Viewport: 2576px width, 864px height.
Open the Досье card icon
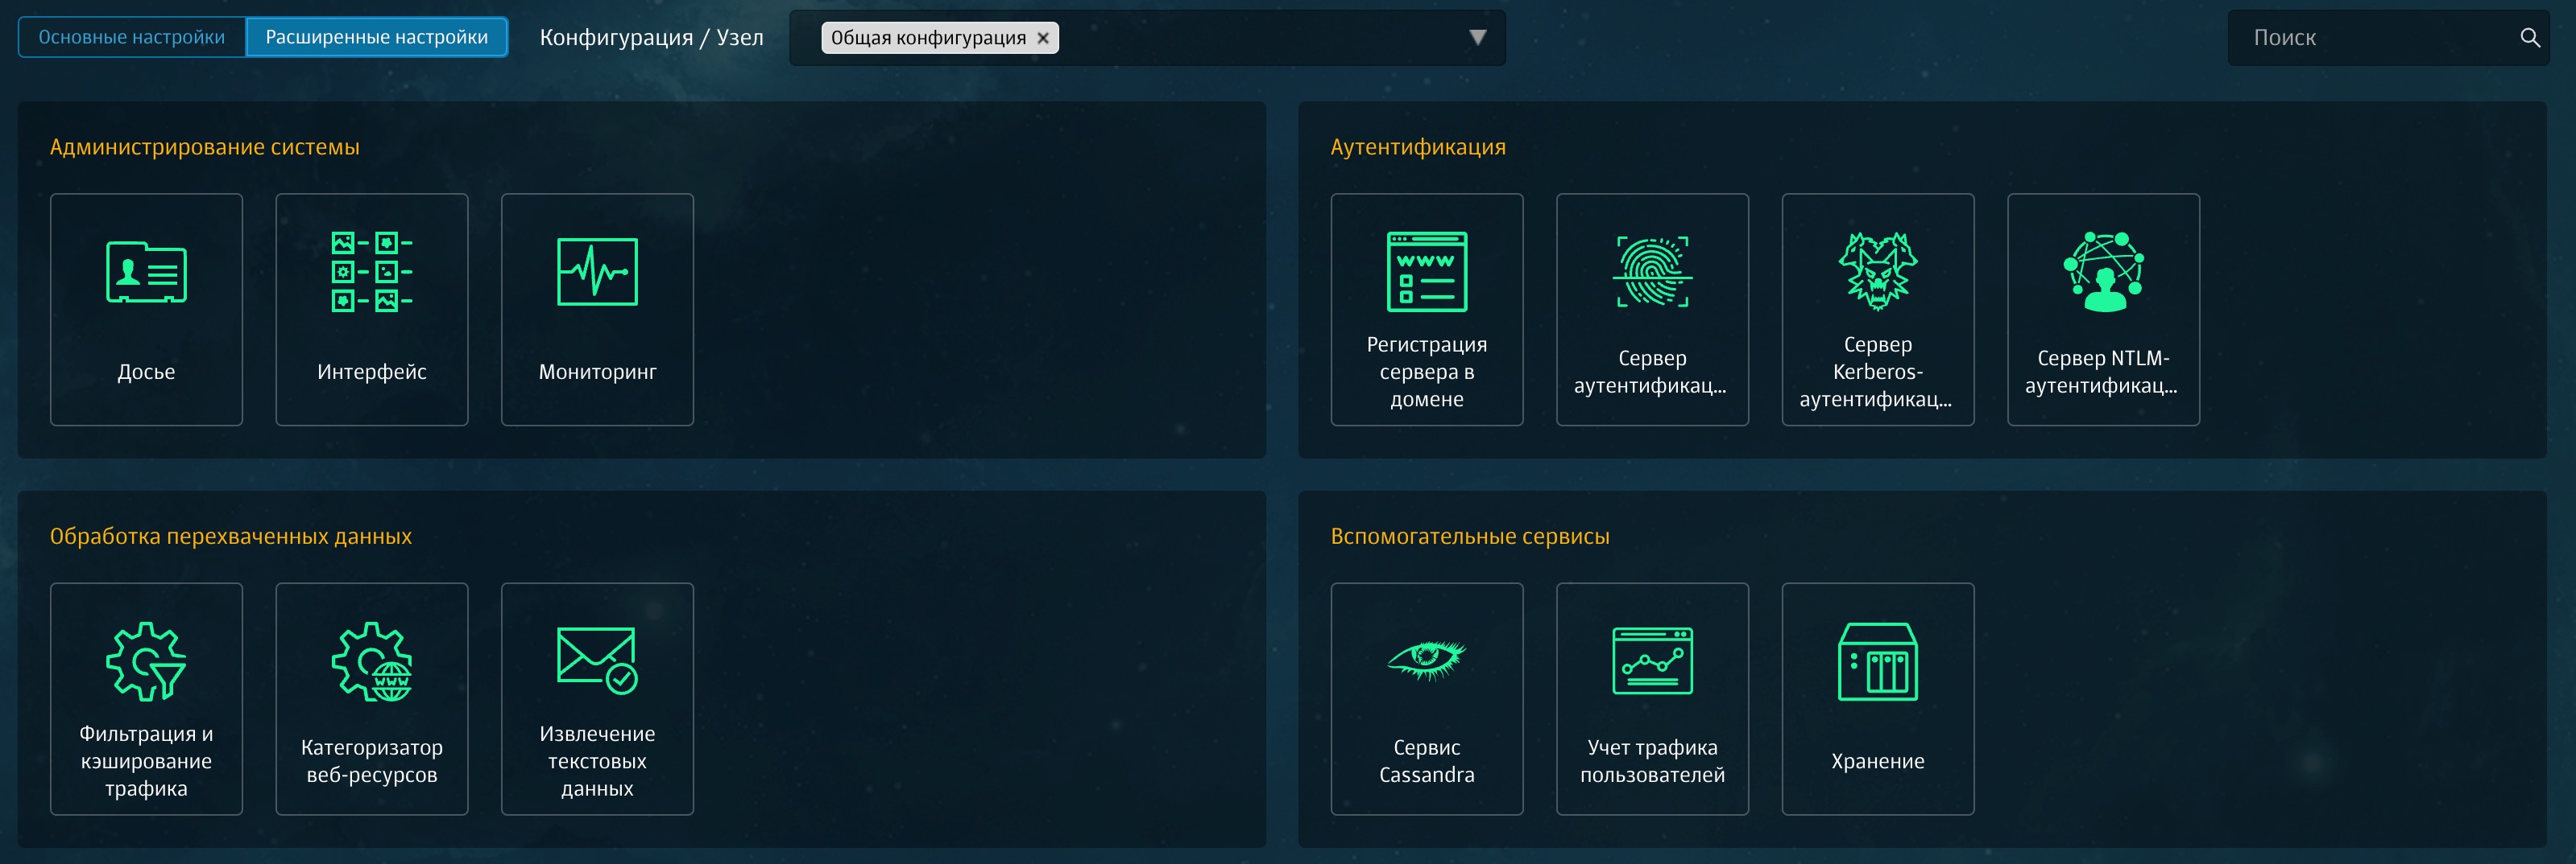[146, 272]
